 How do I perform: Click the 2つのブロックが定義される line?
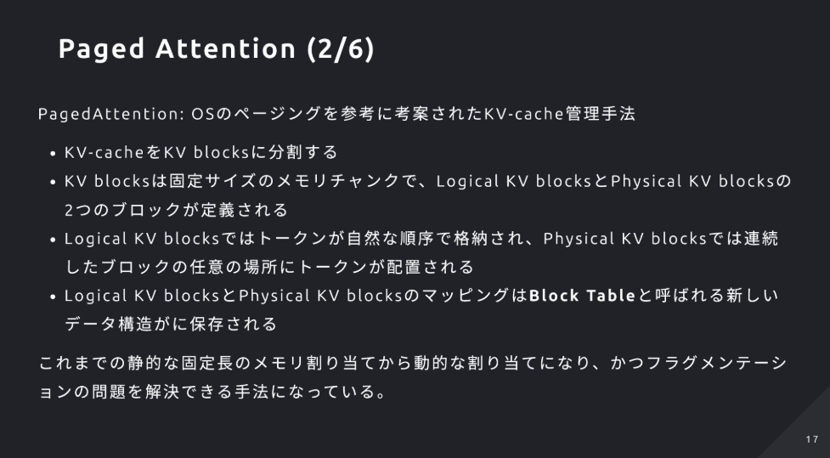176,210
